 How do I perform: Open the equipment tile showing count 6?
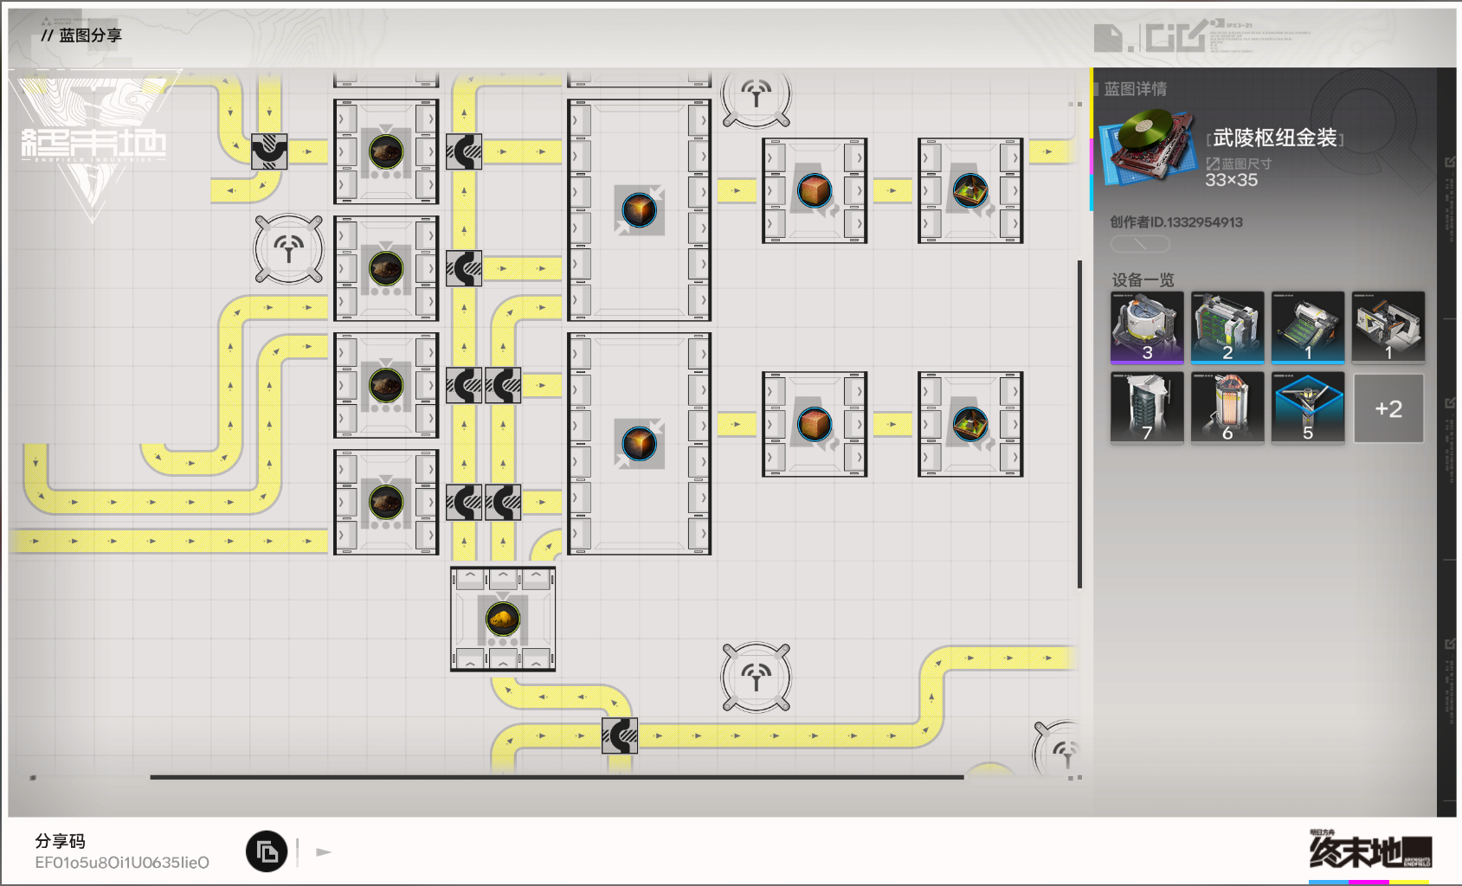[x=1227, y=408]
